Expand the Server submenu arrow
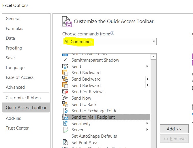Viewport: 193px width, 148px height. [x=147, y=130]
